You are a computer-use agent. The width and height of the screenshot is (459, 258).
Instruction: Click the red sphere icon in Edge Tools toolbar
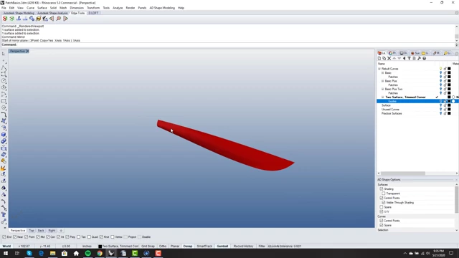click(5, 19)
